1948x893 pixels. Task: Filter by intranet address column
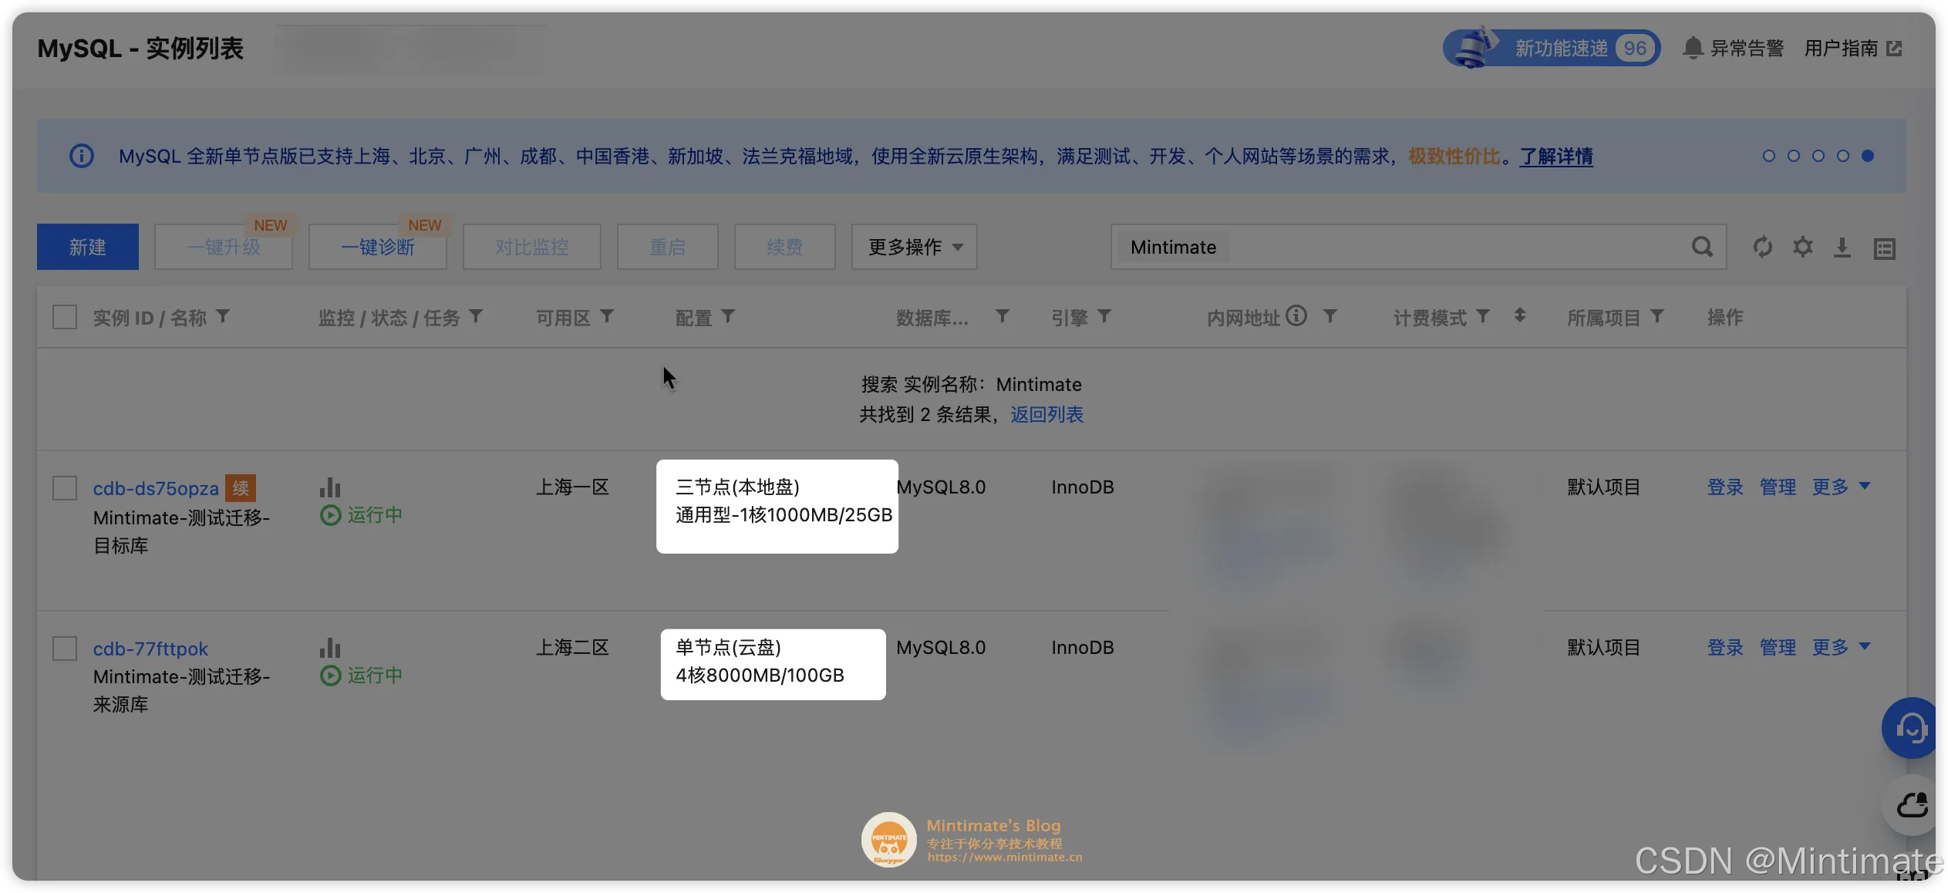point(1330,316)
